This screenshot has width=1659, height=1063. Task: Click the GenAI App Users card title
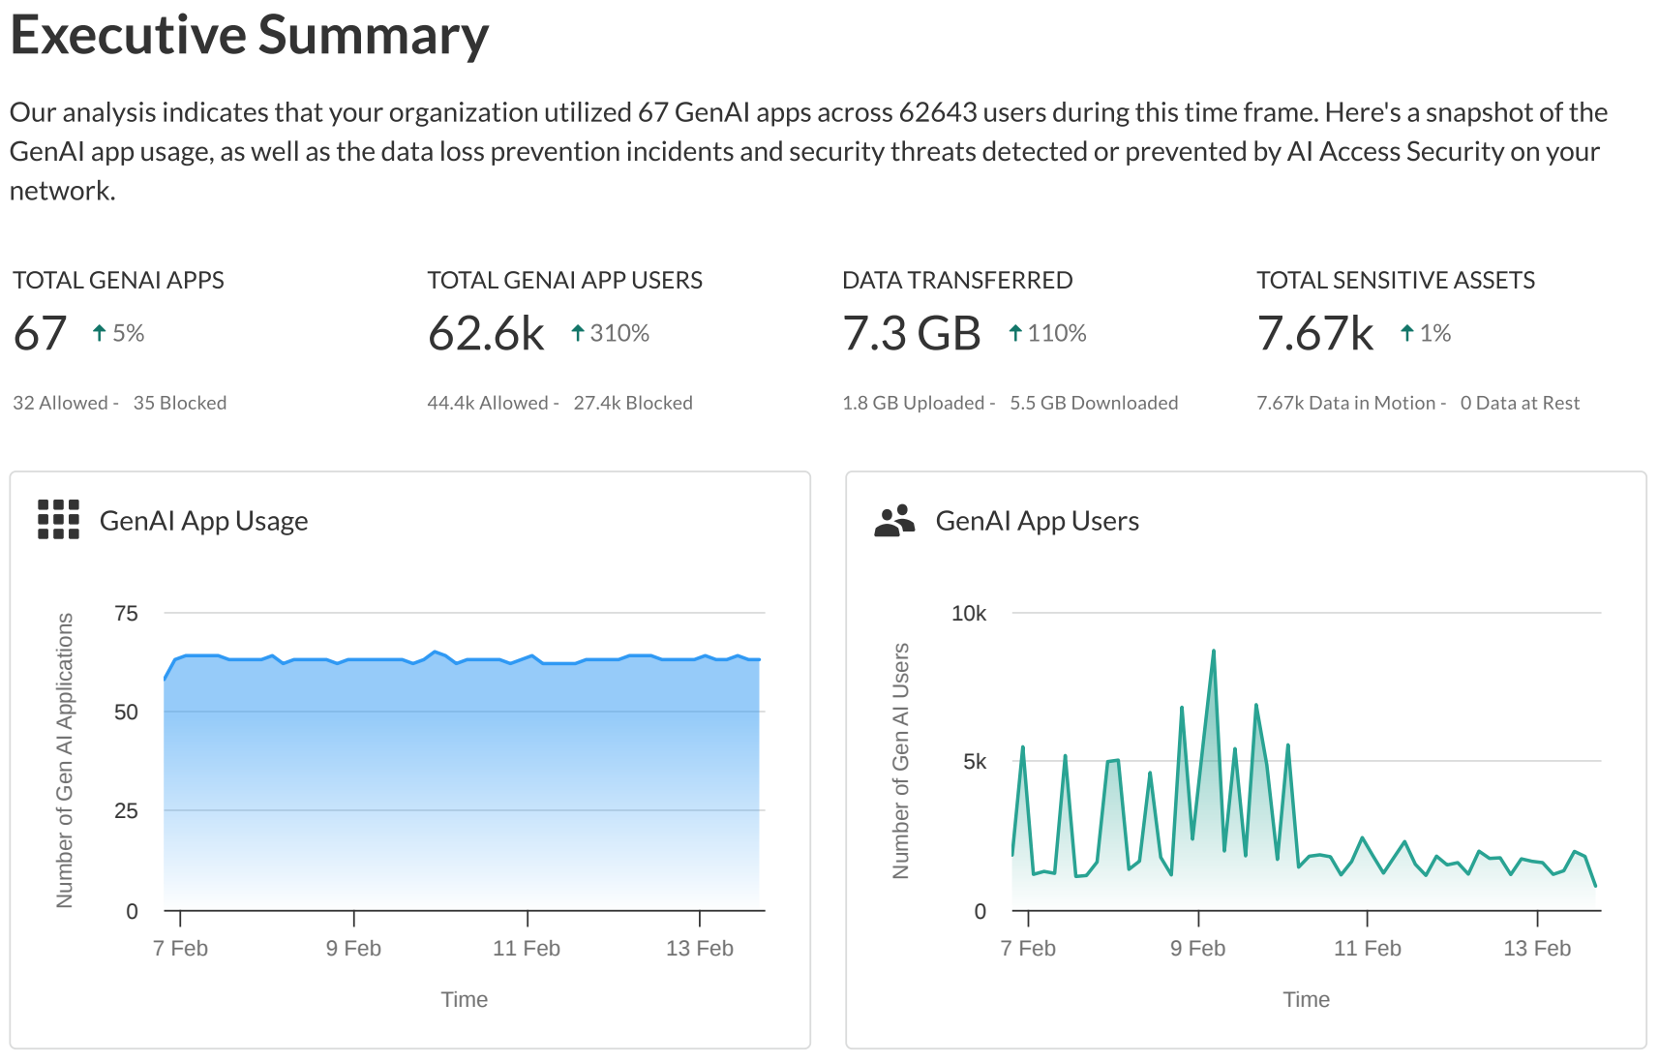tap(1037, 521)
